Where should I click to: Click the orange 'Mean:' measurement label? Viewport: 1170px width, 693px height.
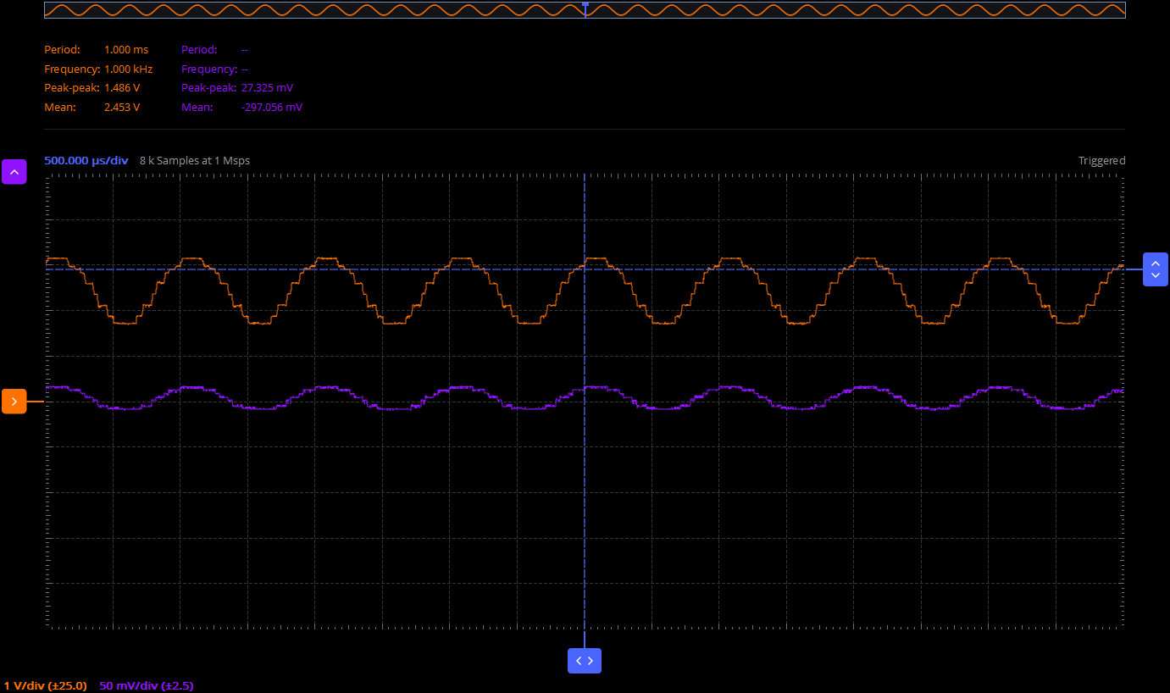[60, 108]
